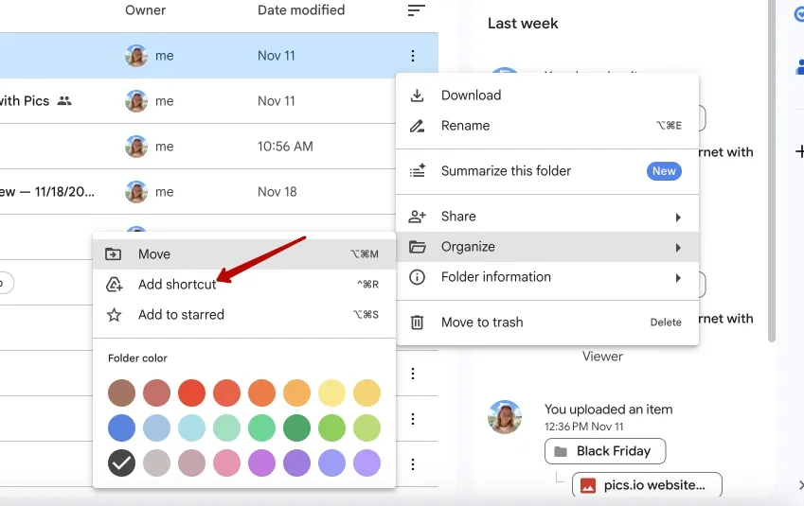Click the move-to-folder icon

[x=114, y=254]
